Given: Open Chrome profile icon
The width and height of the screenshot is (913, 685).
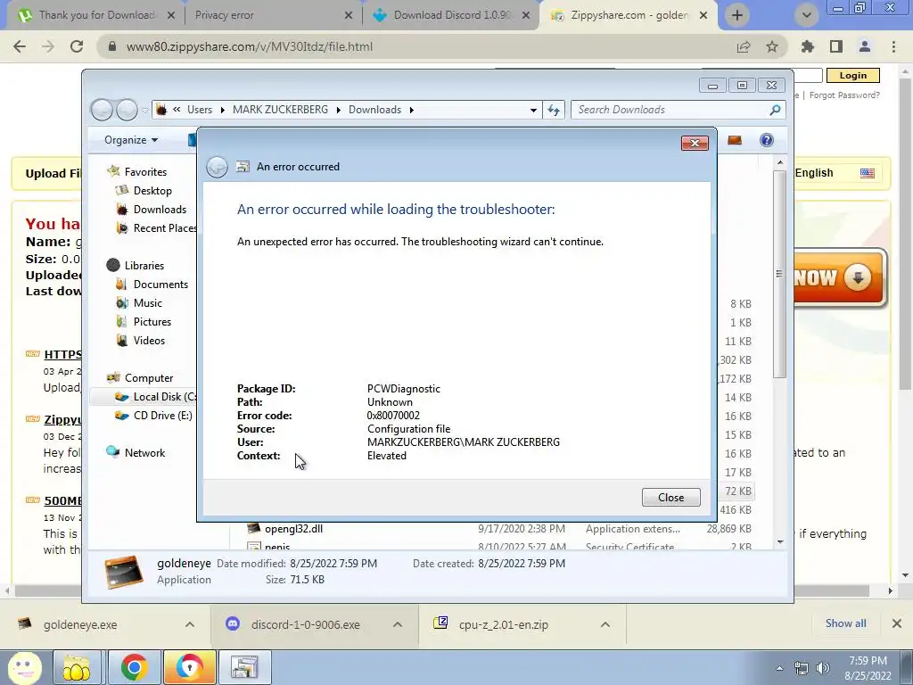Looking at the screenshot, I should pyautogui.click(x=865, y=46).
